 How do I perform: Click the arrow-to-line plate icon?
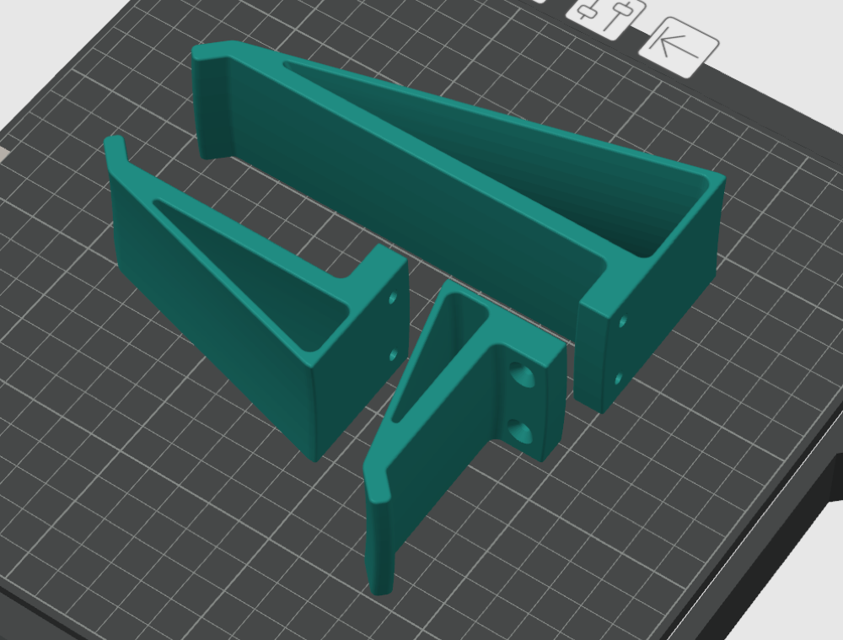(x=679, y=47)
